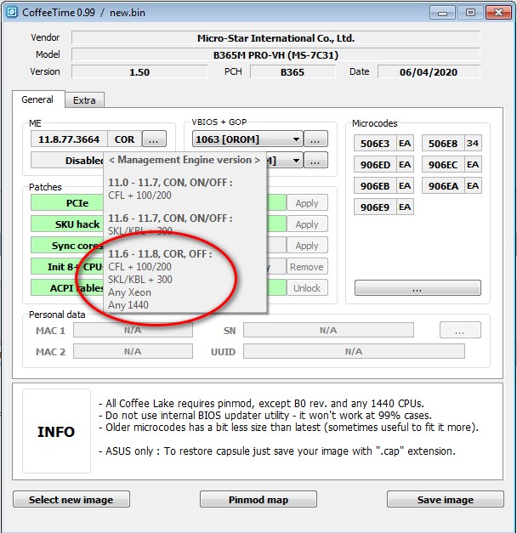Click the PCIe patch label

(67, 203)
